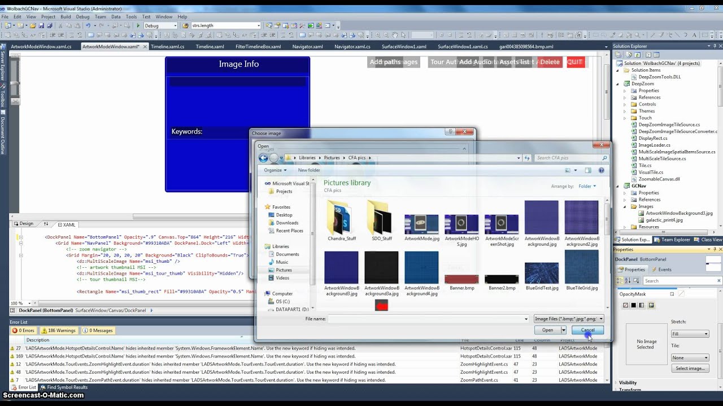723x406 pixels.
Task: Click the Save icon in Visual Studio toolbar
Action: click(41, 25)
